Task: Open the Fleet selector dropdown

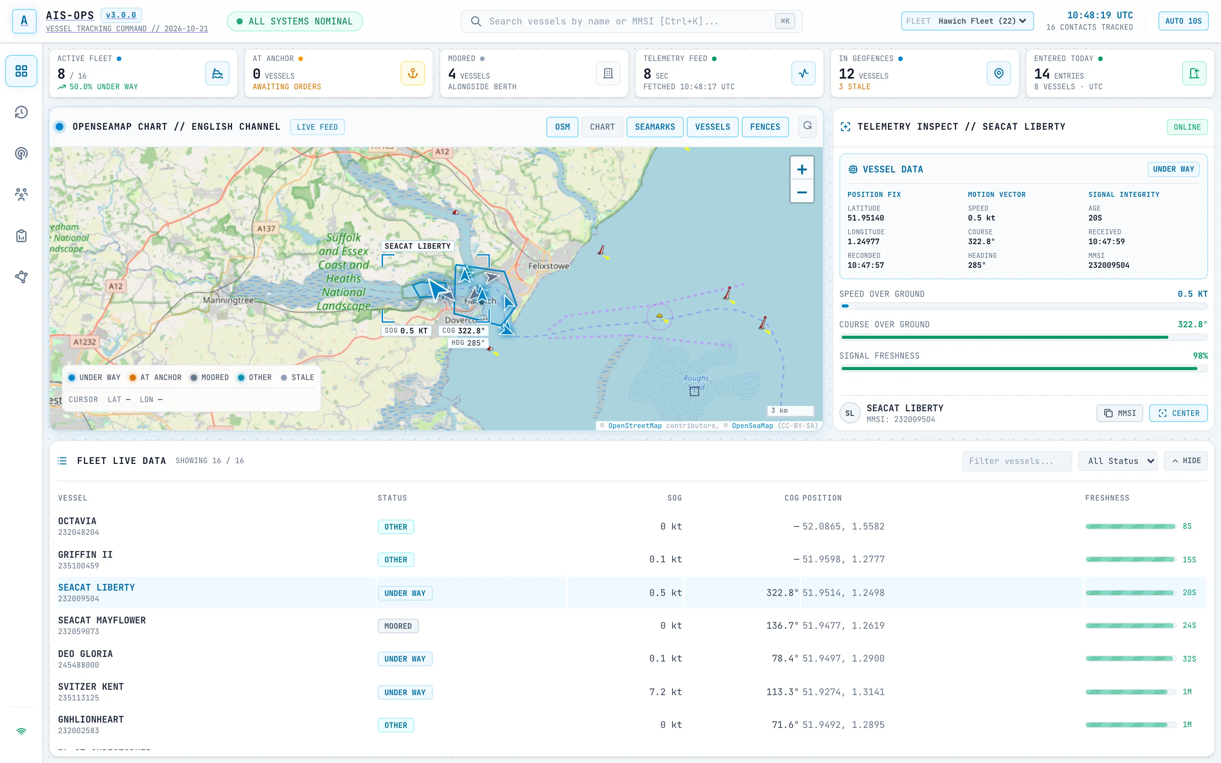Action: click(x=967, y=21)
